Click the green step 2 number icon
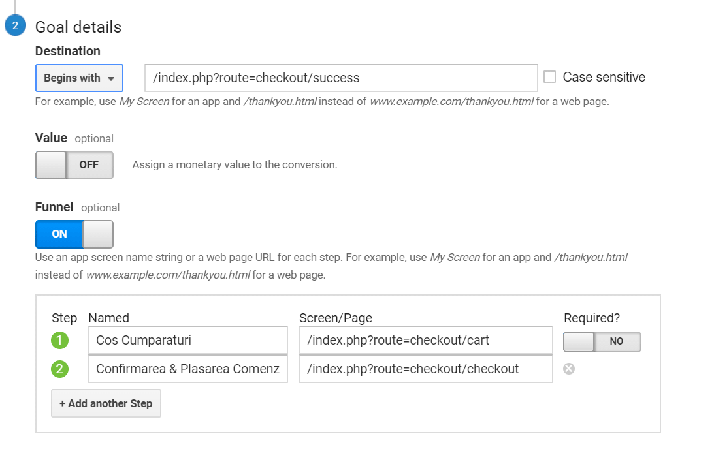The image size is (712, 449). (60, 369)
